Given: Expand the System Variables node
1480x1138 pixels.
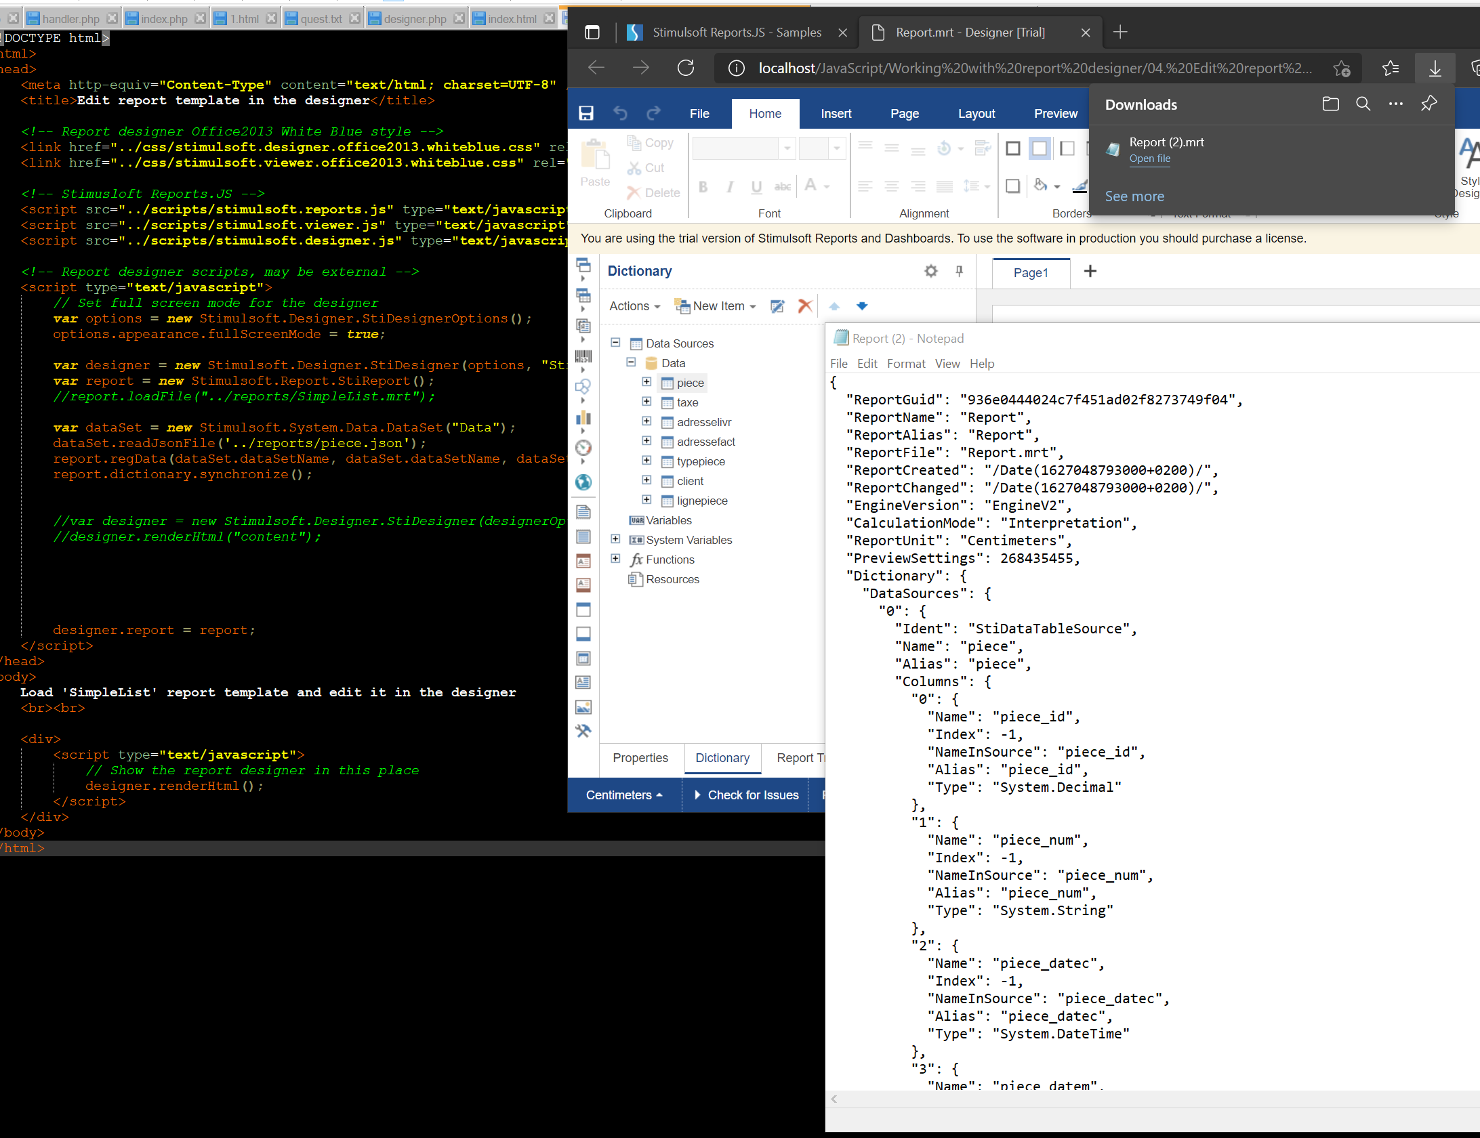Looking at the screenshot, I should click(615, 539).
